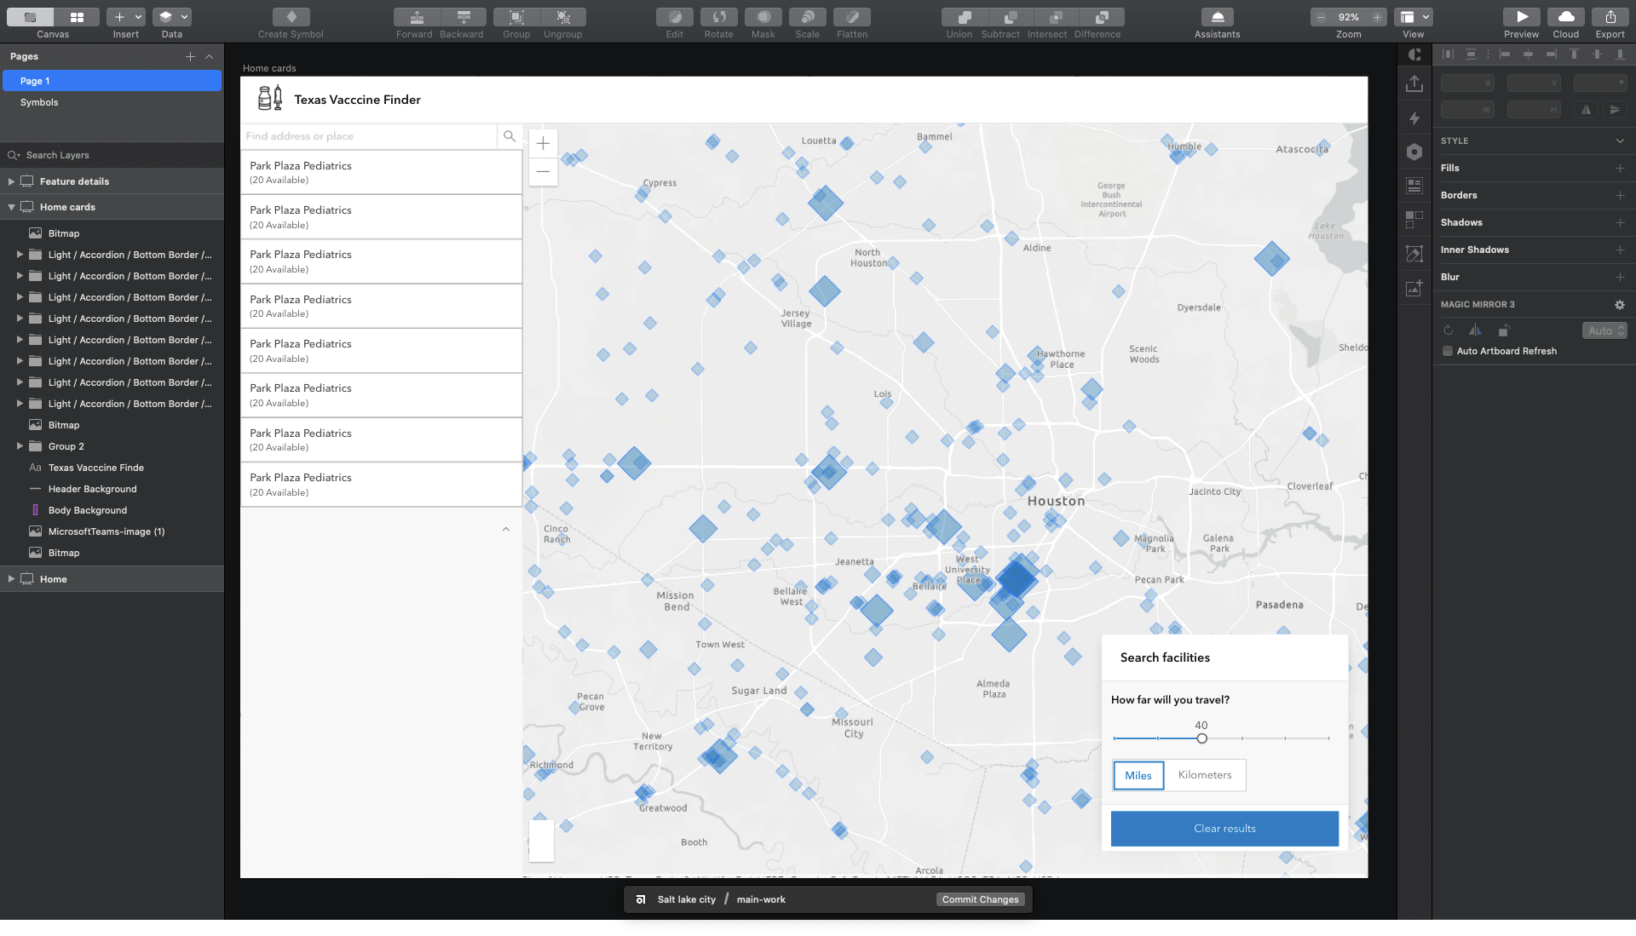Viewport: 1636px width, 936px height.
Task: Expand the Feature details artboard
Action: [x=11, y=181]
